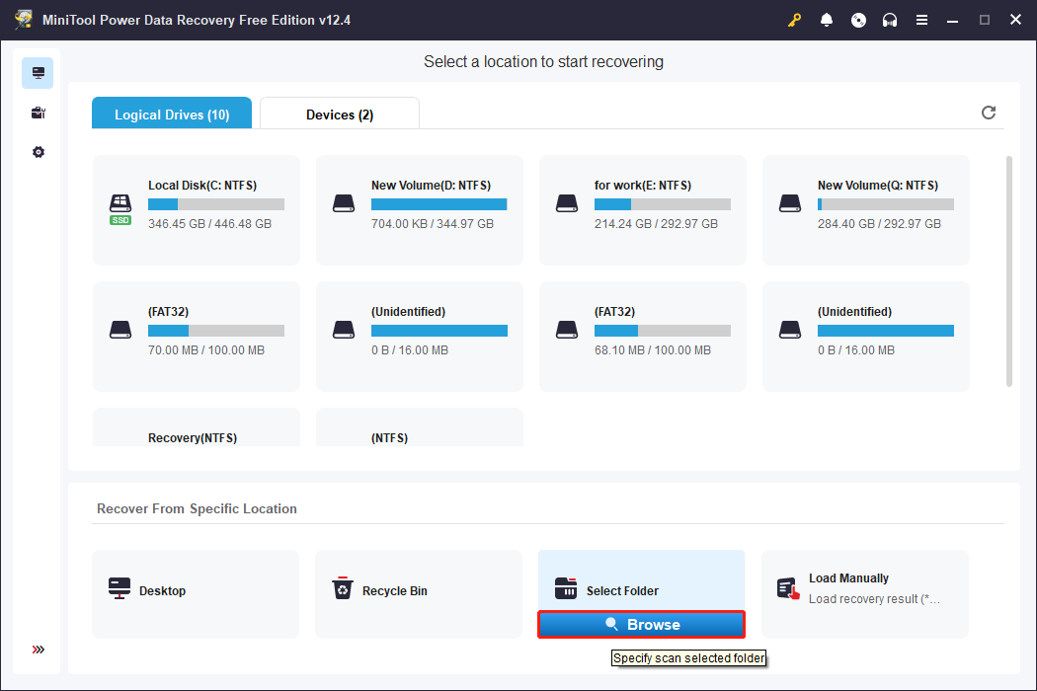Image resolution: width=1037 pixels, height=691 pixels.
Task: Open the bootable media disc icon
Action: click(x=858, y=20)
